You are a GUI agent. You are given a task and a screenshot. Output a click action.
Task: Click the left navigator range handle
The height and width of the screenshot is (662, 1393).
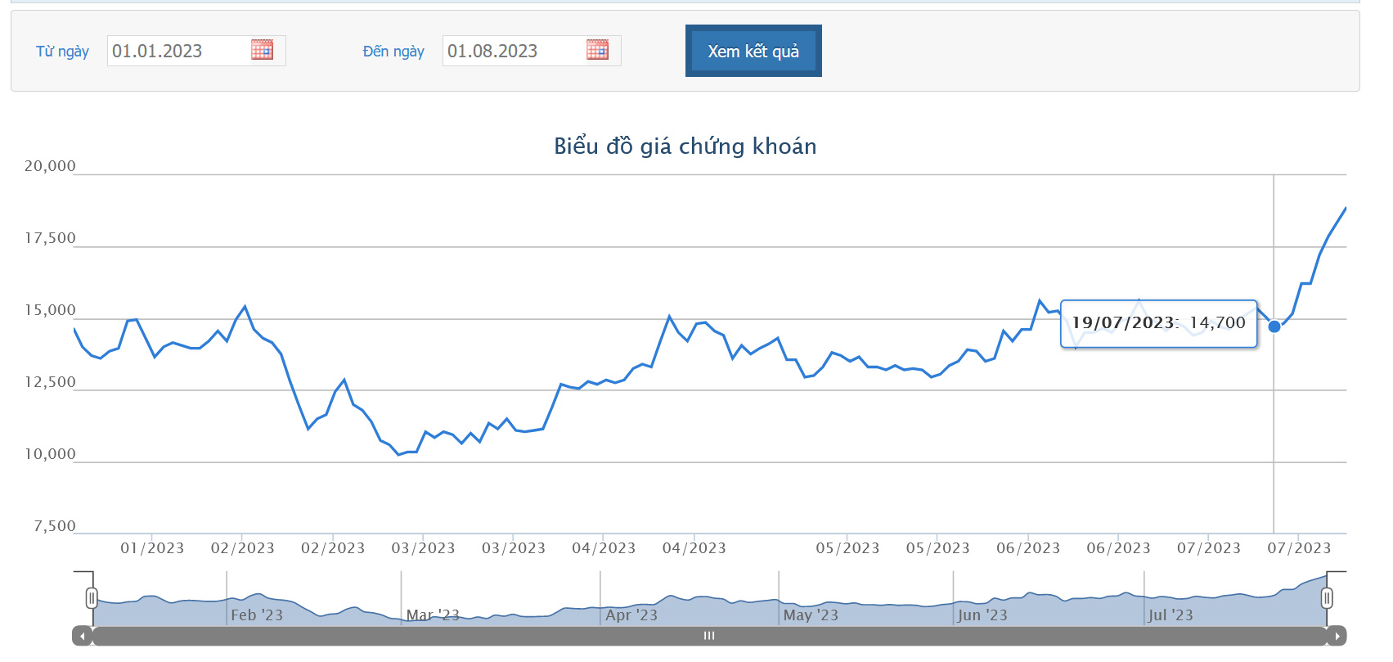92,598
